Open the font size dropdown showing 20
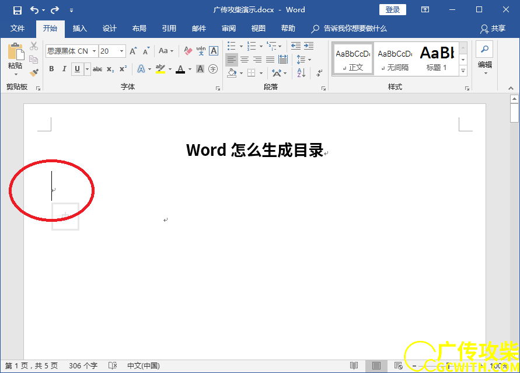The width and height of the screenshot is (520, 373). click(121, 51)
